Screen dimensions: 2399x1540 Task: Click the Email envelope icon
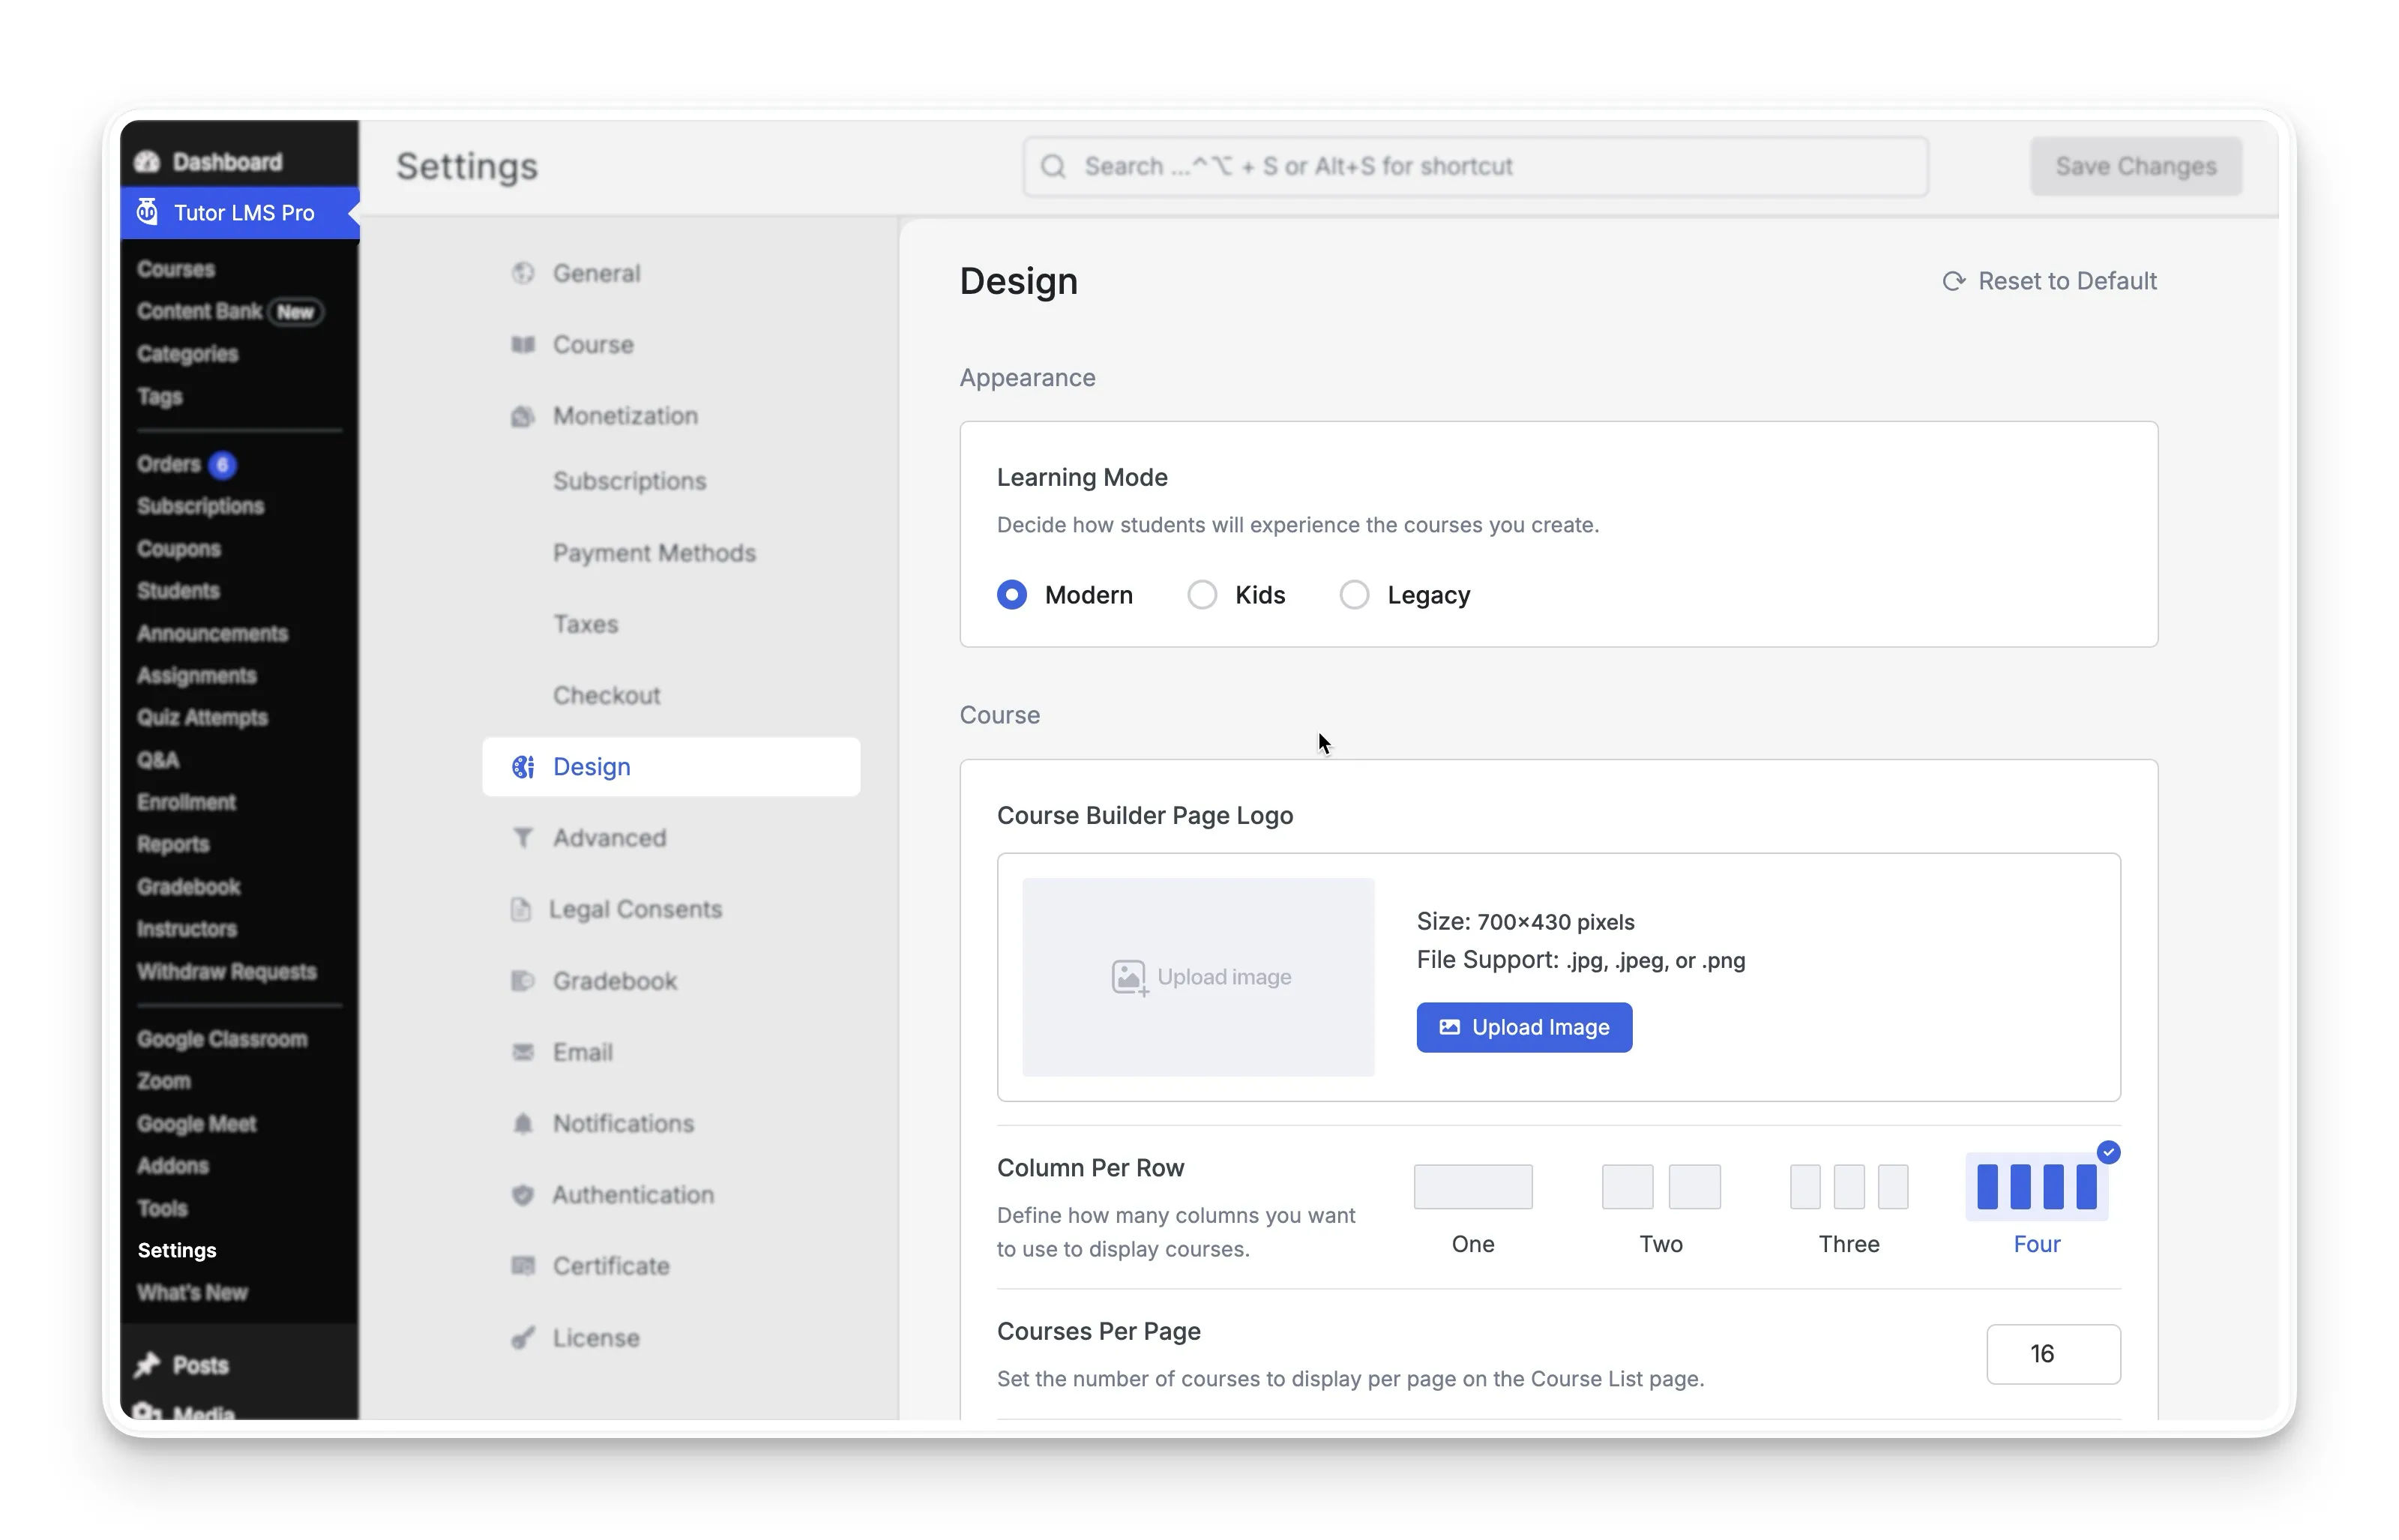point(523,1052)
